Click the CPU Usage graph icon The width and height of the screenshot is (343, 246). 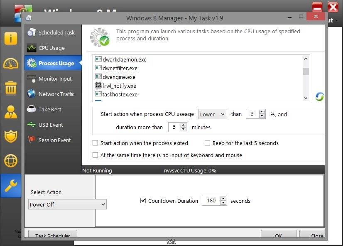pyautogui.click(x=32, y=48)
